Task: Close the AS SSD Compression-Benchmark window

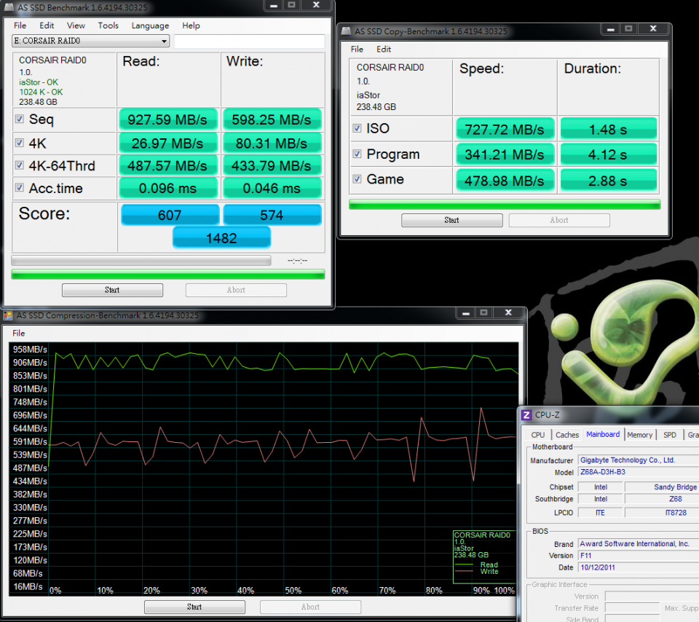Action: [508, 313]
